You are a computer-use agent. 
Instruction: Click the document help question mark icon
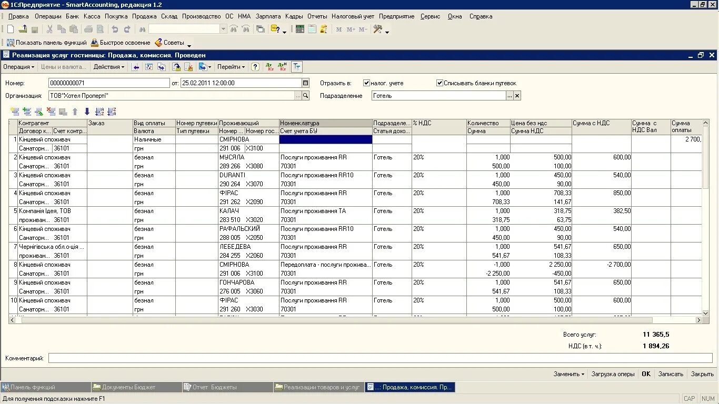(x=255, y=67)
